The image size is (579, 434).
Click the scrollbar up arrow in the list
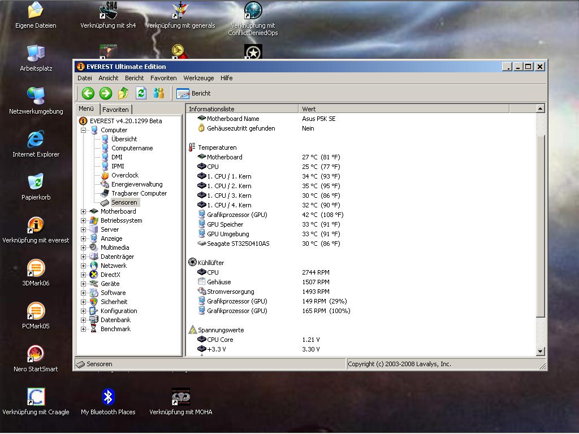540,108
